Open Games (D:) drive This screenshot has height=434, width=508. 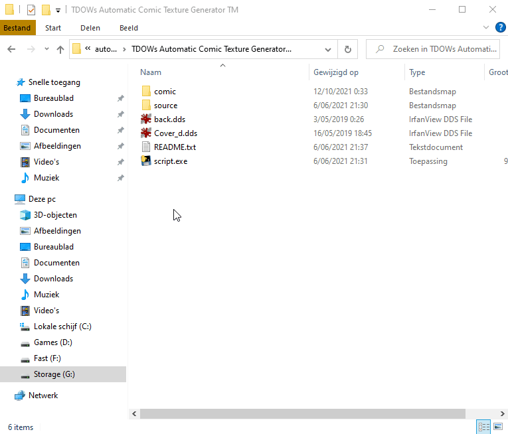point(53,342)
